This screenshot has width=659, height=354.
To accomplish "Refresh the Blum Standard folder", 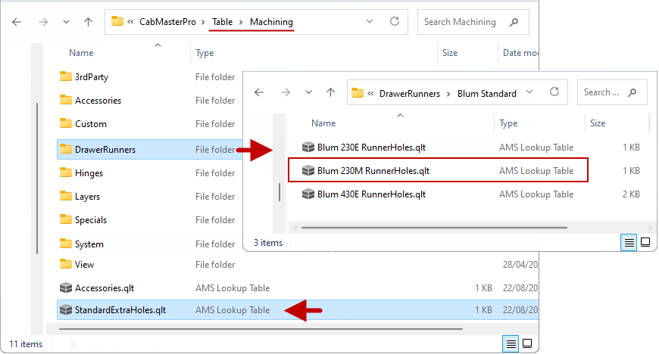I will [x=554, y=92].
